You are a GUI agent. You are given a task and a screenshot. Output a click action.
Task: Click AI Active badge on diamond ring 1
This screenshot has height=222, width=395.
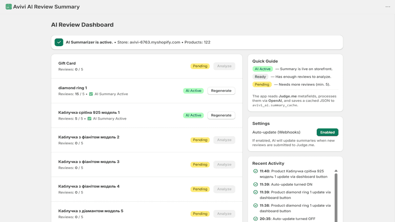[x=193, y=91]
